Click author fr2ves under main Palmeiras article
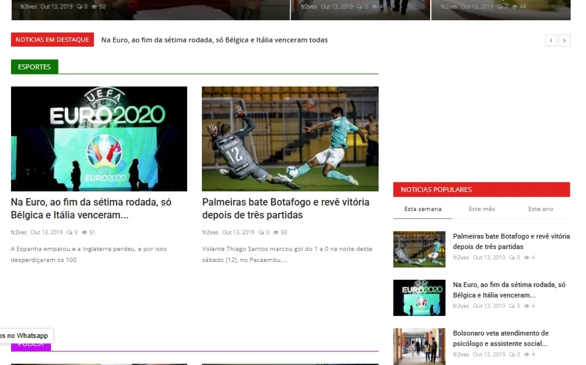The image size is (586, 365). [210, 232]
